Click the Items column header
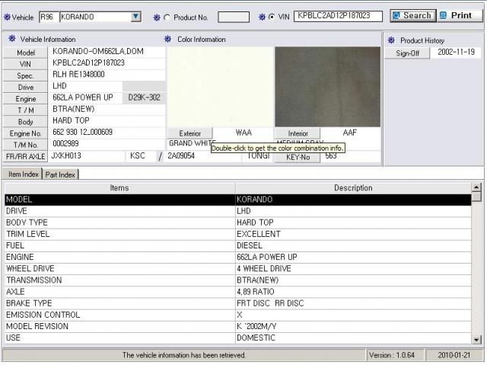 (120, 188)
